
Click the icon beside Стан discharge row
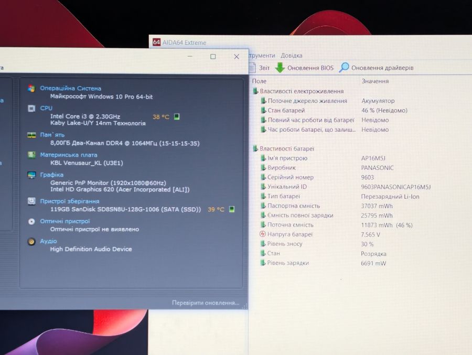tap(263, 253)
